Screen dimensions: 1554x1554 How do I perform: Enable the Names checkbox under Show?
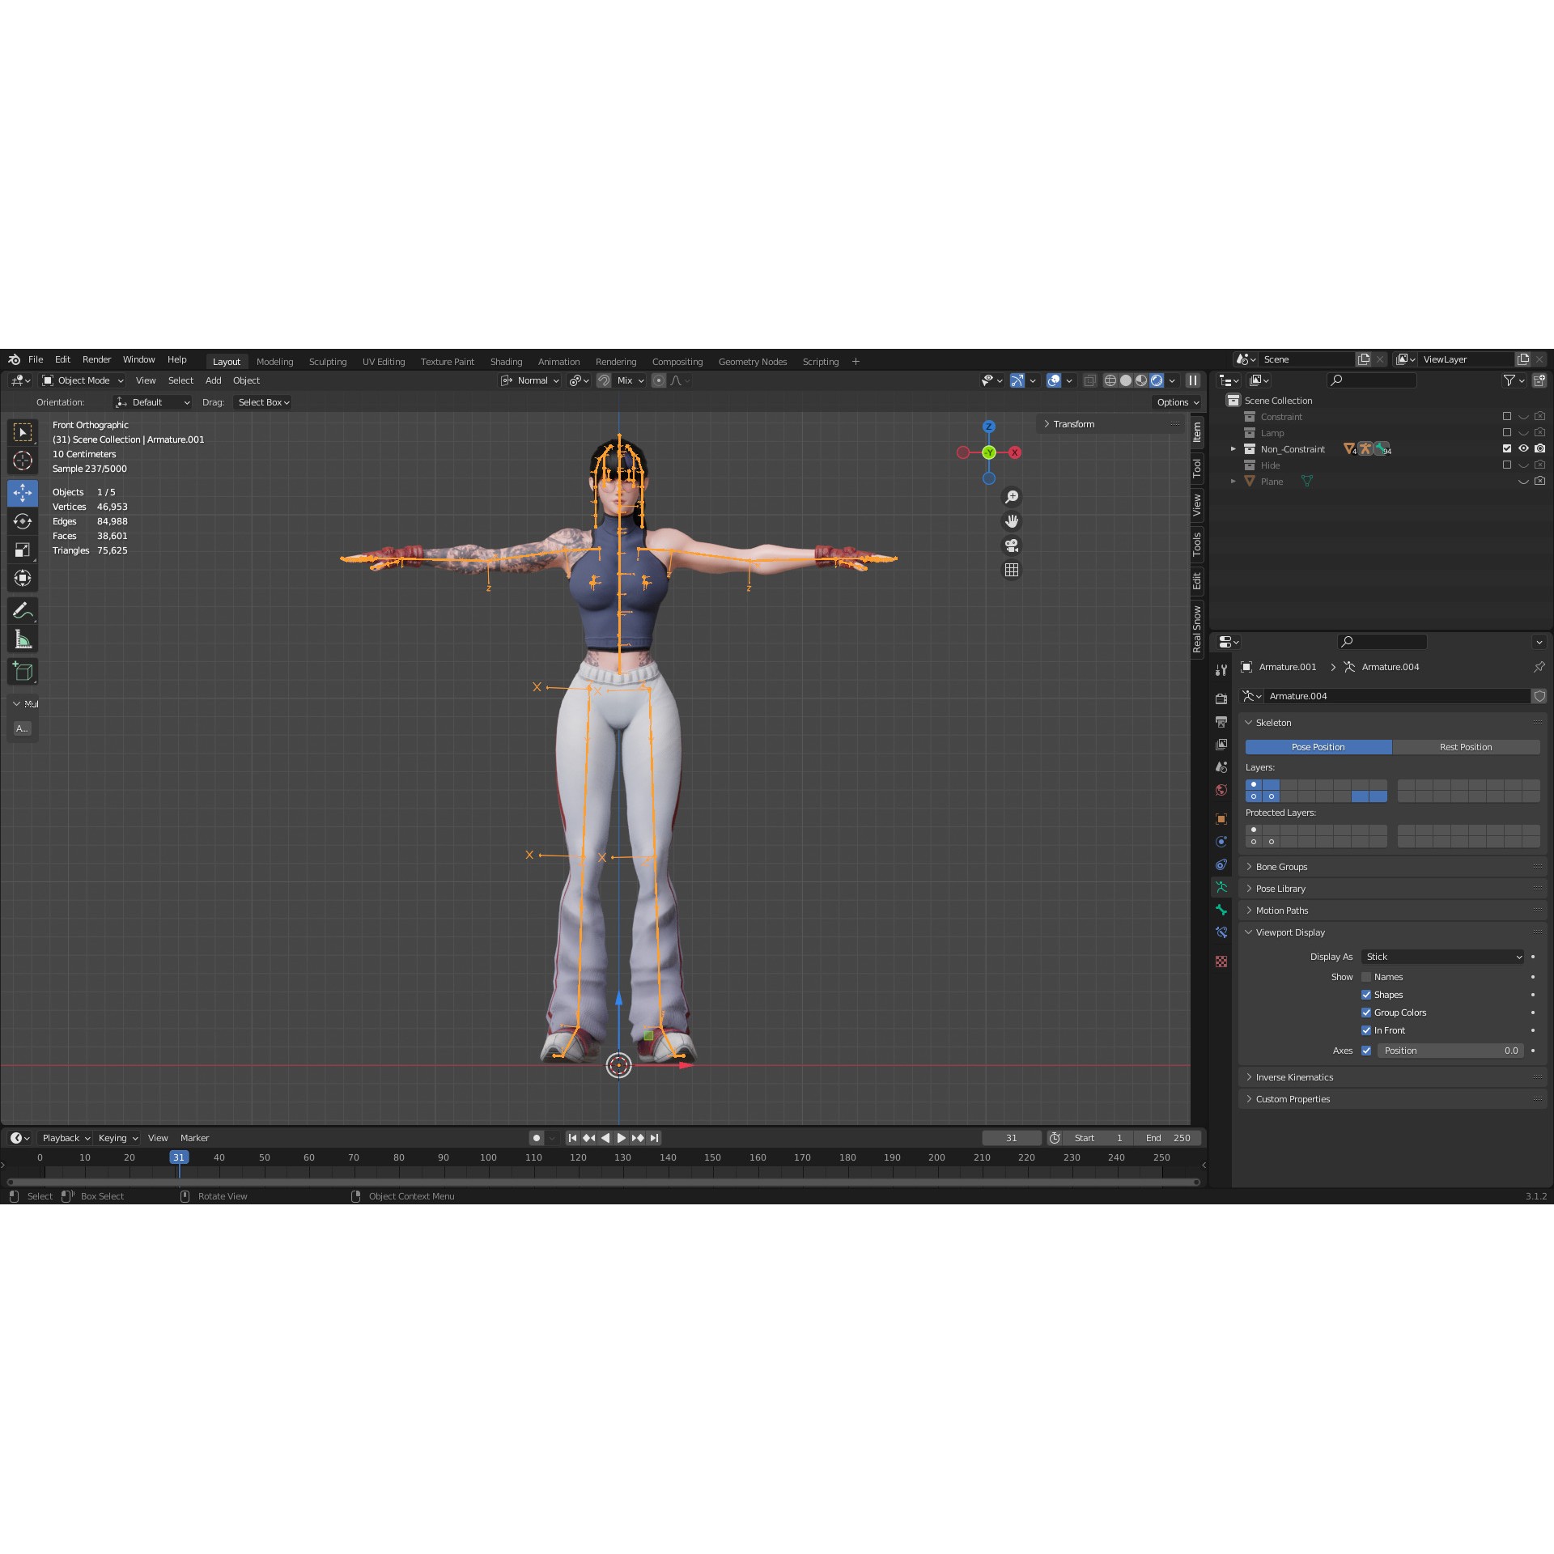(x=1366, y=977)
